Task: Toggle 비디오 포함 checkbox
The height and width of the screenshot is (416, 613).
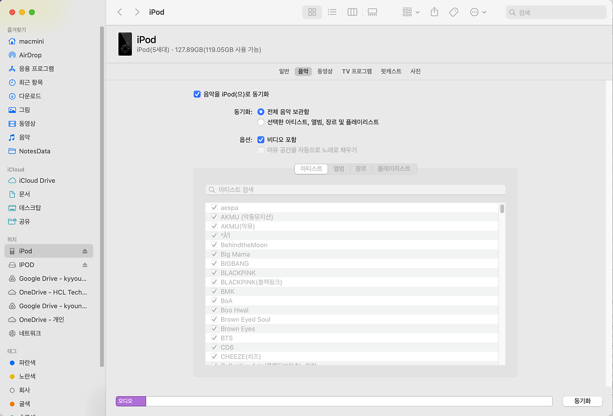Action: pos(261,139)
